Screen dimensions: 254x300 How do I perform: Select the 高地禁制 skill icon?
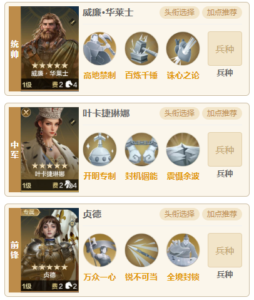99,48
